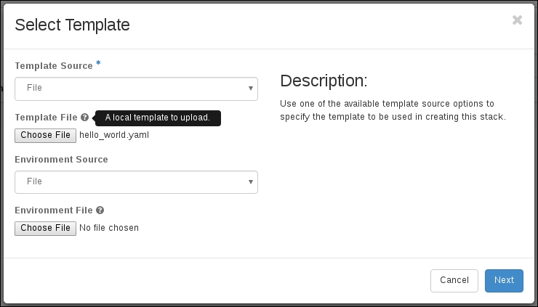Click the Template Source label

(x=54, y=66)
